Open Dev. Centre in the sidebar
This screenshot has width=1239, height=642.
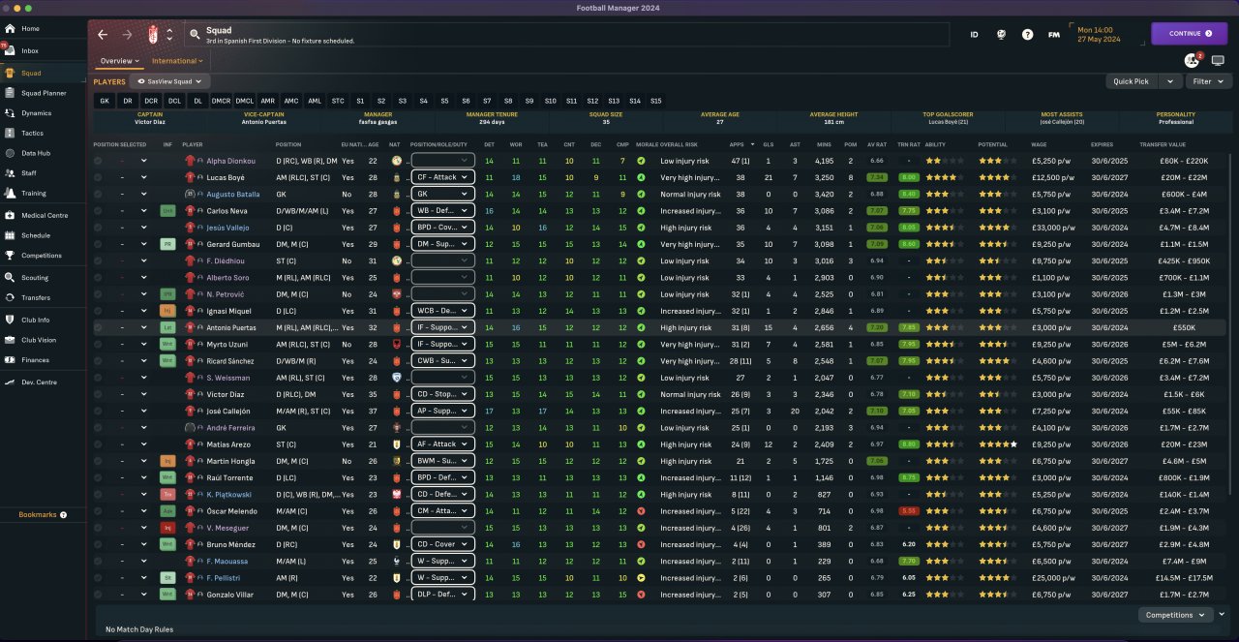click(x=40, y=382)
